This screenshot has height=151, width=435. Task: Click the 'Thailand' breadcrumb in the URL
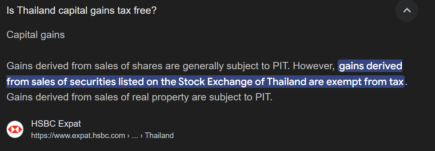[159, 136]
